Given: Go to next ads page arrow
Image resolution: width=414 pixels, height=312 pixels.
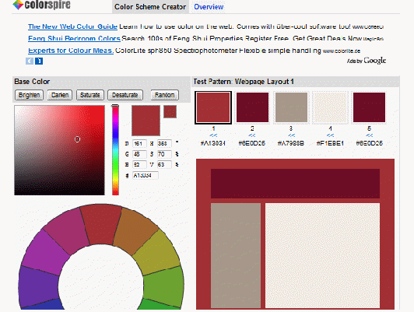Looking at the screenshot, I should tap(39, 61).
